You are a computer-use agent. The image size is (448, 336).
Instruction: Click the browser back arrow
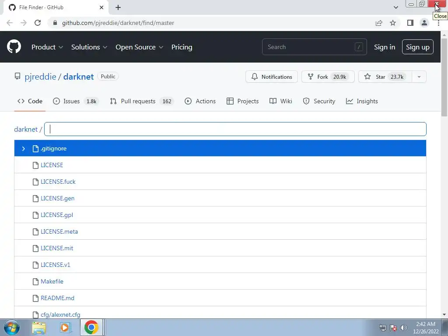coord(10,23)
